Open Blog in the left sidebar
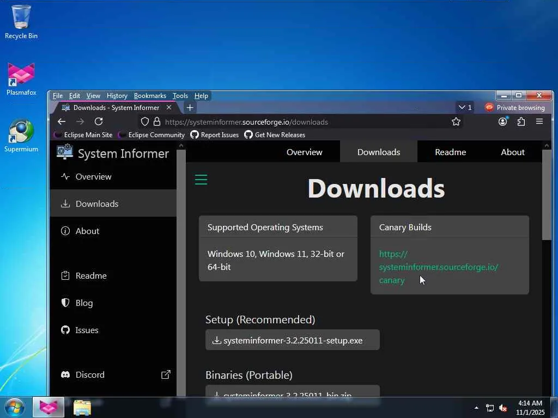This screenshot has width=558, height=418. pos(113,303)
